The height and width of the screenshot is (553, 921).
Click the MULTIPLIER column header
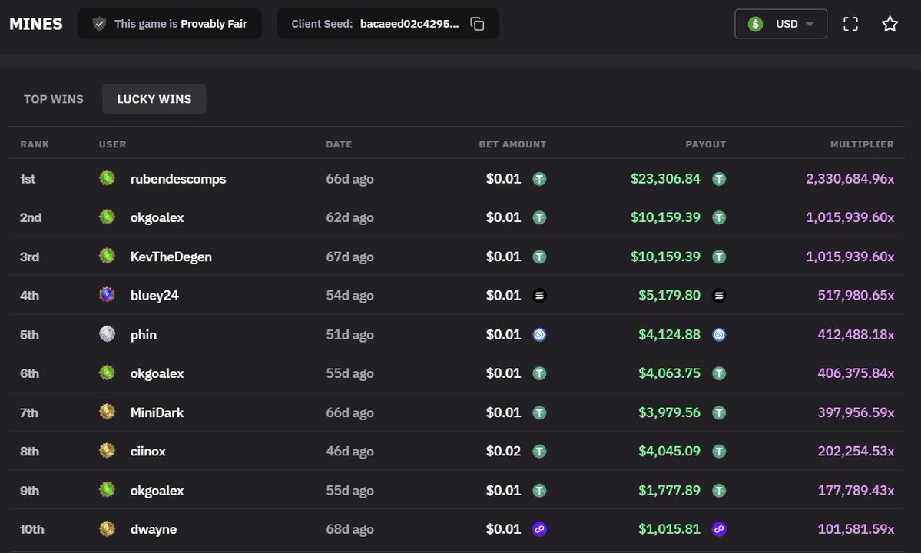click(x=862, y=144)
